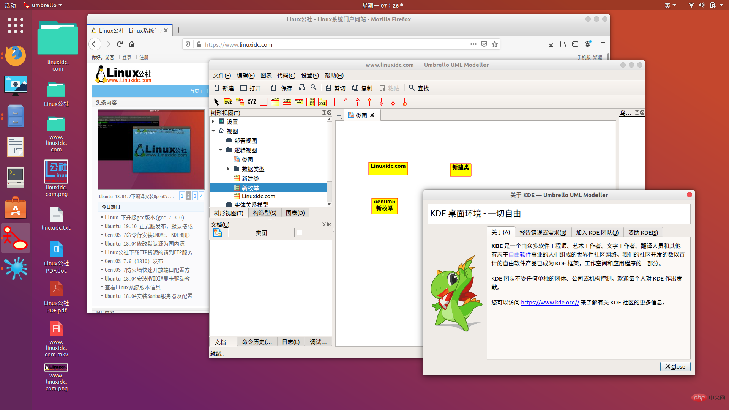
Task: Click the 登录 link in Firefox page
Action: 127,57
